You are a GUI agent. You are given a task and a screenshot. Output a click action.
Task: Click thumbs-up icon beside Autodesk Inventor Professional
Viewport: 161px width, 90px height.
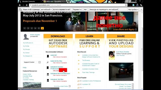78,81
